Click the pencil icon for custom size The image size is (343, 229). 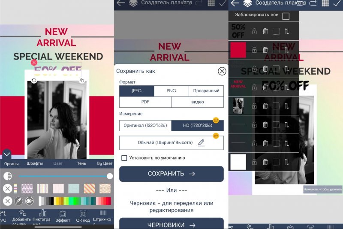[201, 143]
